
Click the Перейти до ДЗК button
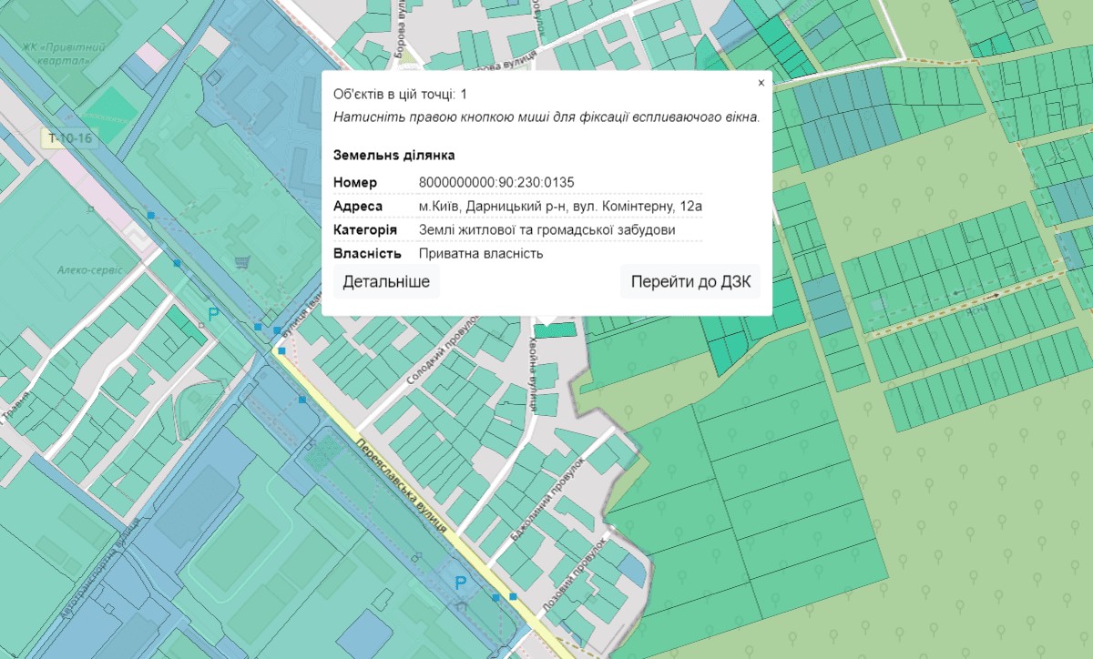690,282
